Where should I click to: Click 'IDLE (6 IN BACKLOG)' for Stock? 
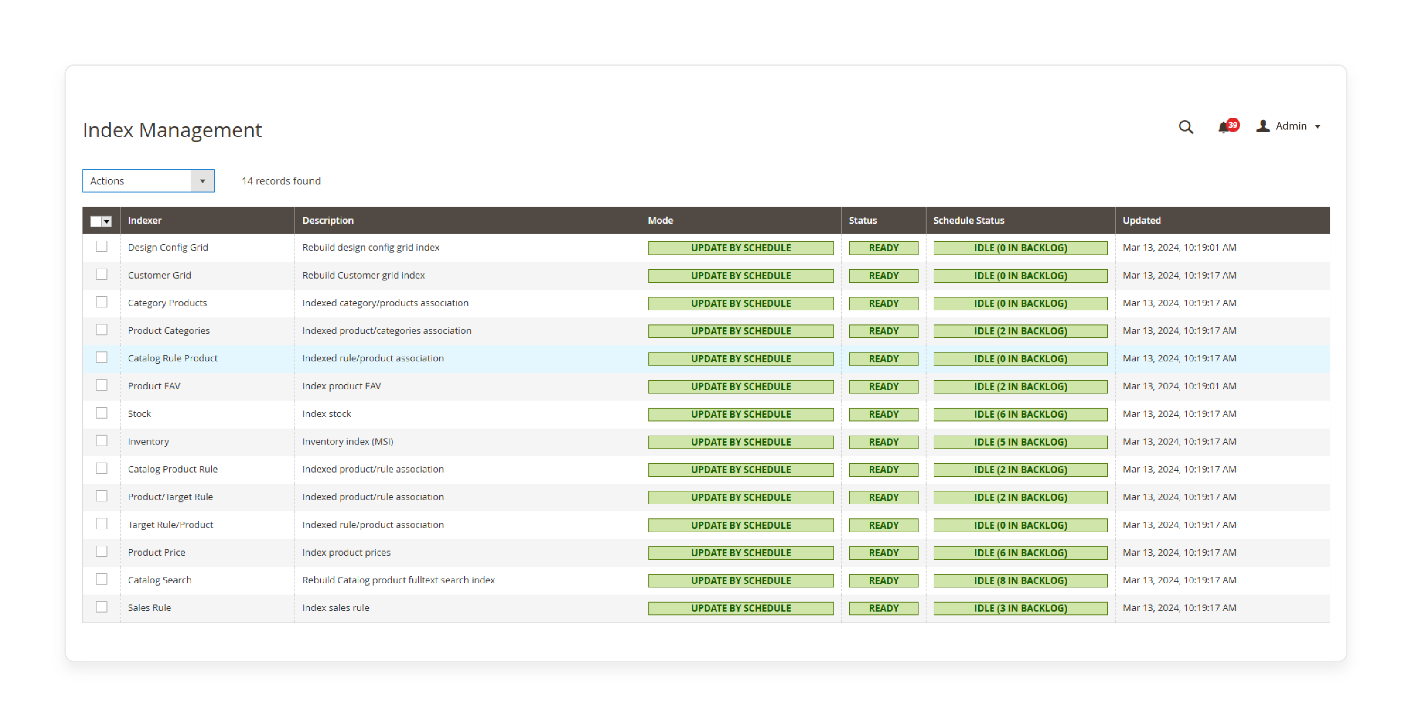1020,414
